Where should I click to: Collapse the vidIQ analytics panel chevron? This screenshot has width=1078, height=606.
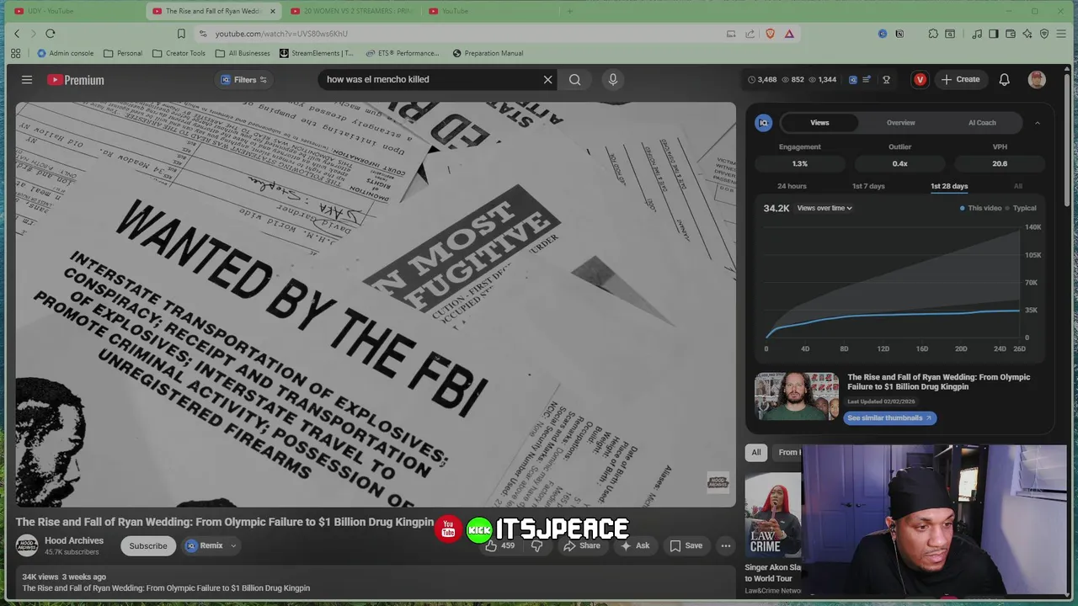tap(1037, 123)
